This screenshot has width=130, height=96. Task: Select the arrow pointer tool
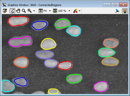[13, 11]
